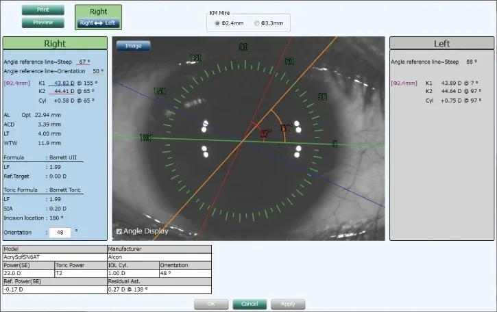The image size is (497, 312).
Task: Click the ACD value 3.39 mm
Action: pos(49,125)
